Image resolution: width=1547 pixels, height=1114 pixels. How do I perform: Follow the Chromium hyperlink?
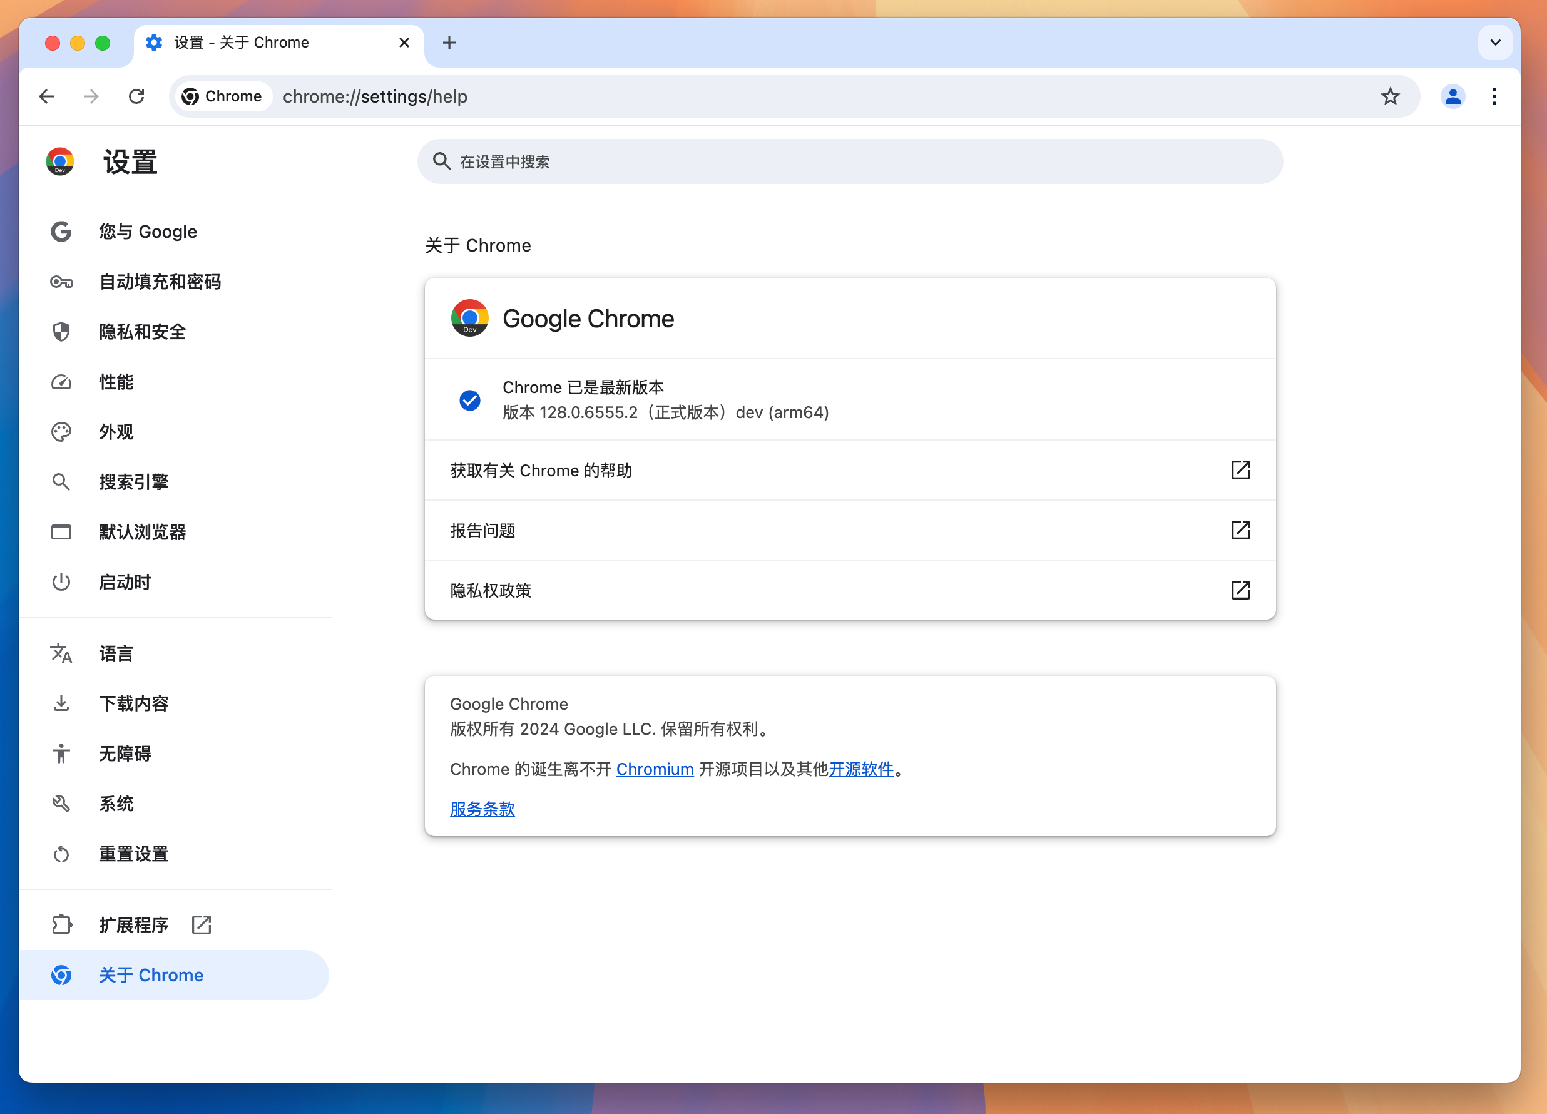[655, 769]
